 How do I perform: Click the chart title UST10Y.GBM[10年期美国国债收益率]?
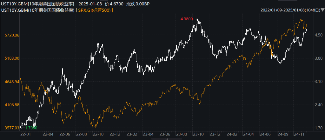(x=37, y=4)
